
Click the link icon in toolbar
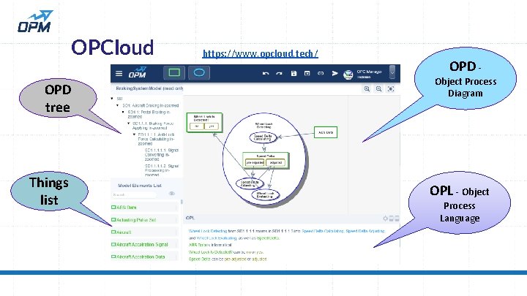click(321, 73)
